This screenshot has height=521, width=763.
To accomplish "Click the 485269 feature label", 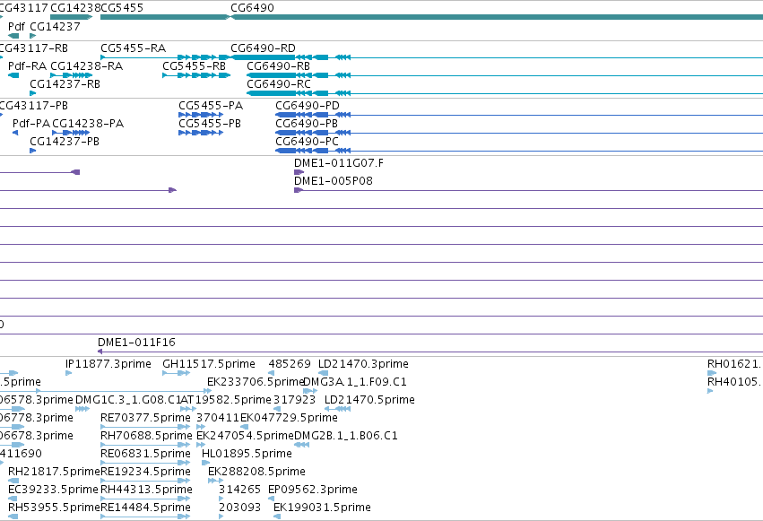I will click(x=290, y=364).
